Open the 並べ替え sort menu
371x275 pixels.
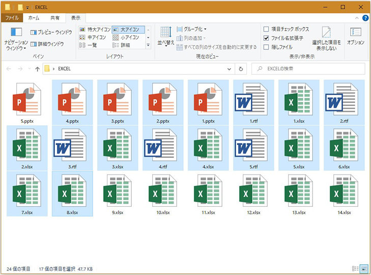[x=165, y=36]
